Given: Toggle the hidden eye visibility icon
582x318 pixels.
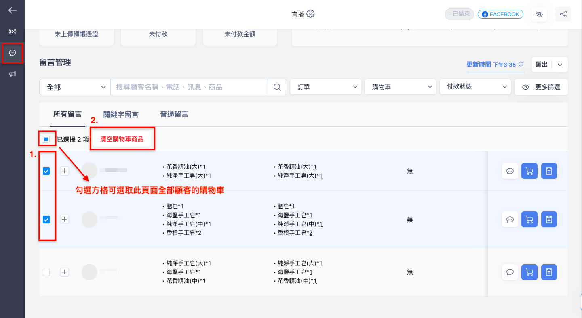Looking at the screenshot, I should [539, 15].
